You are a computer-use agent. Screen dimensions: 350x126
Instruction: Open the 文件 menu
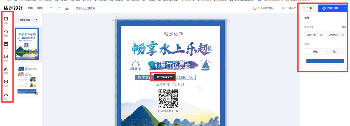point(30,8)
